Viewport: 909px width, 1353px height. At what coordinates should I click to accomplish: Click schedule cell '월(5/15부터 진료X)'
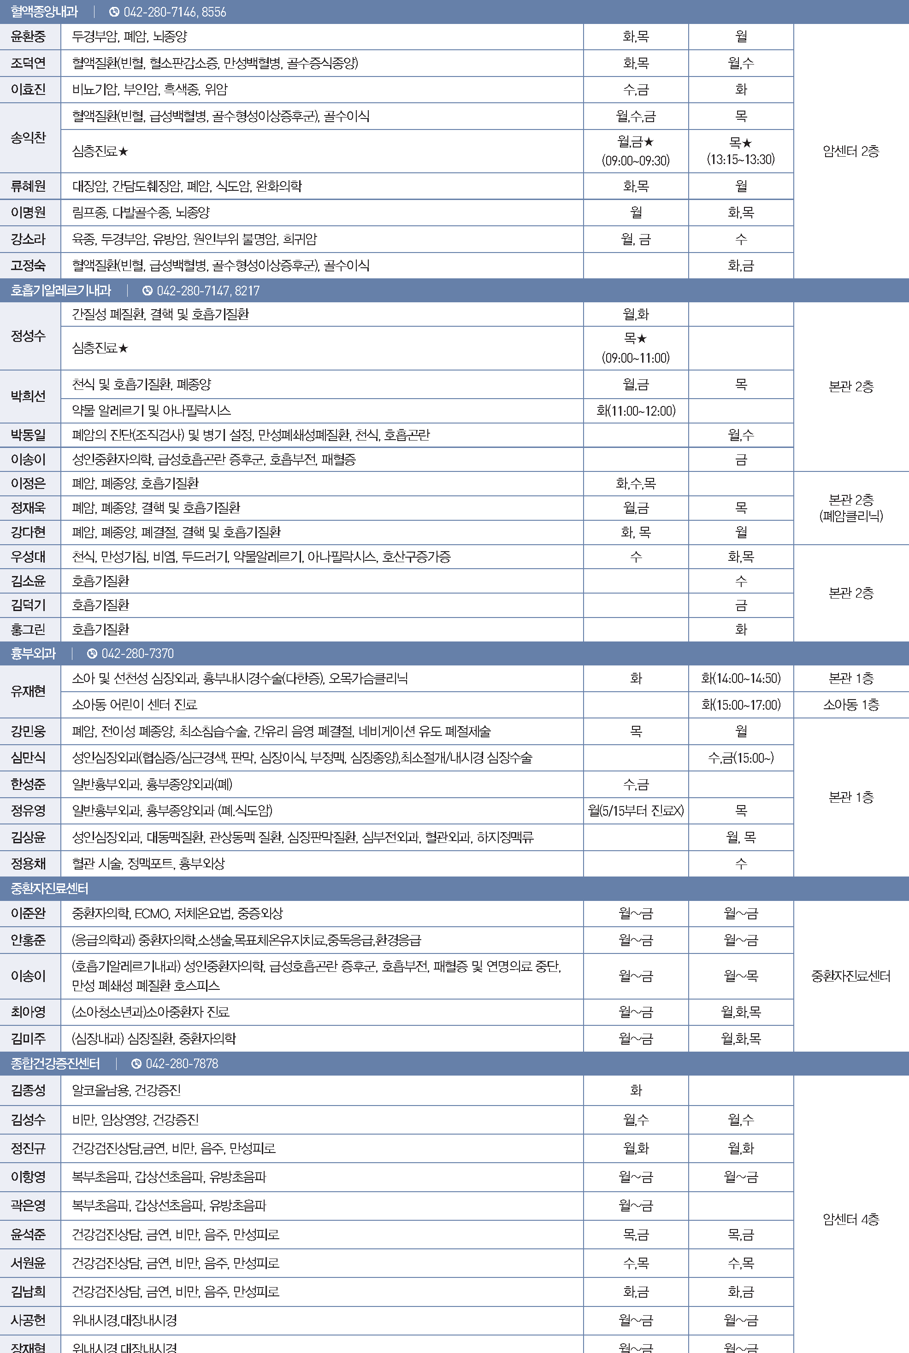(x=636, y=811)
